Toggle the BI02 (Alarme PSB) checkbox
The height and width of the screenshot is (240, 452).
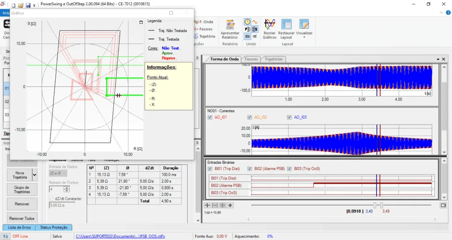pyautogui.click(x=250, y=169)
